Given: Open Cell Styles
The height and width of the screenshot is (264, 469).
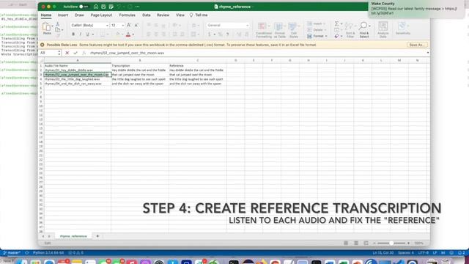Looking at the screenshot, I should click(x=294, y=30).
